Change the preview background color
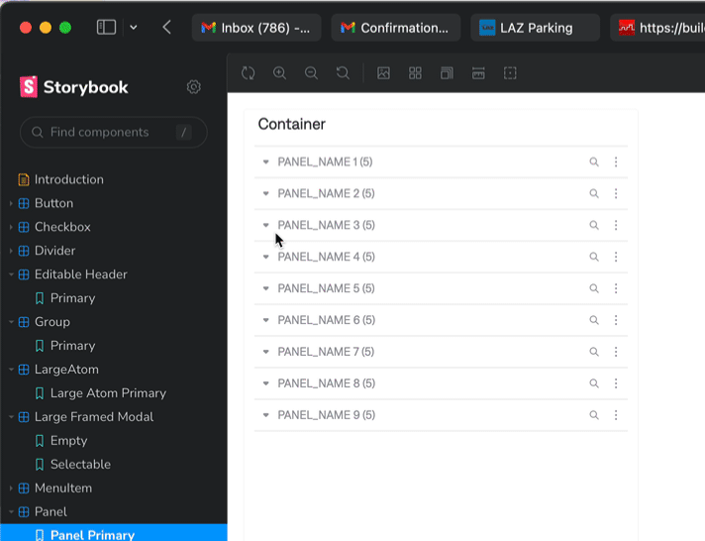 (x=384, y=73)
